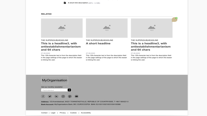Open the Instagram social icon

tap(63, 96)
